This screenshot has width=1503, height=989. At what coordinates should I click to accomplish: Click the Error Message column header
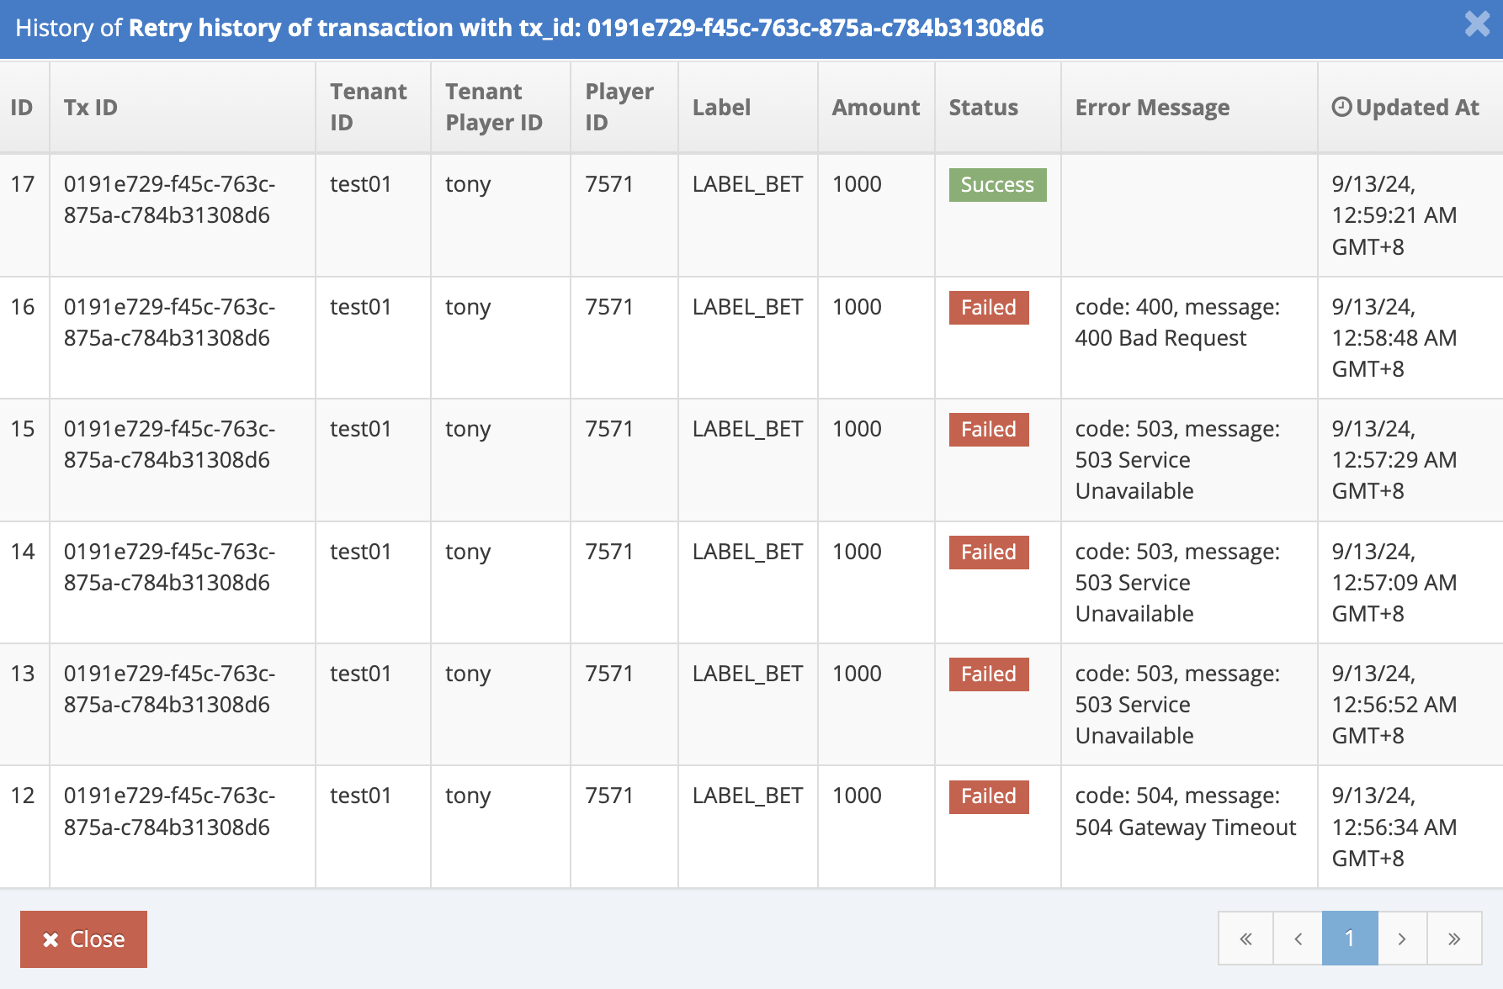pos(1152,108)
